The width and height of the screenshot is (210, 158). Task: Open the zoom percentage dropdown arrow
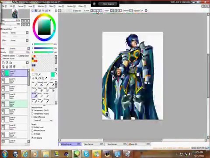click(91, 11)
